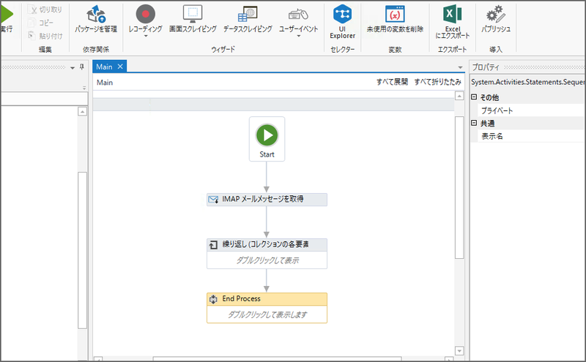
Task: Open the User Events dropdown arrow
Action: coord(299,36)
